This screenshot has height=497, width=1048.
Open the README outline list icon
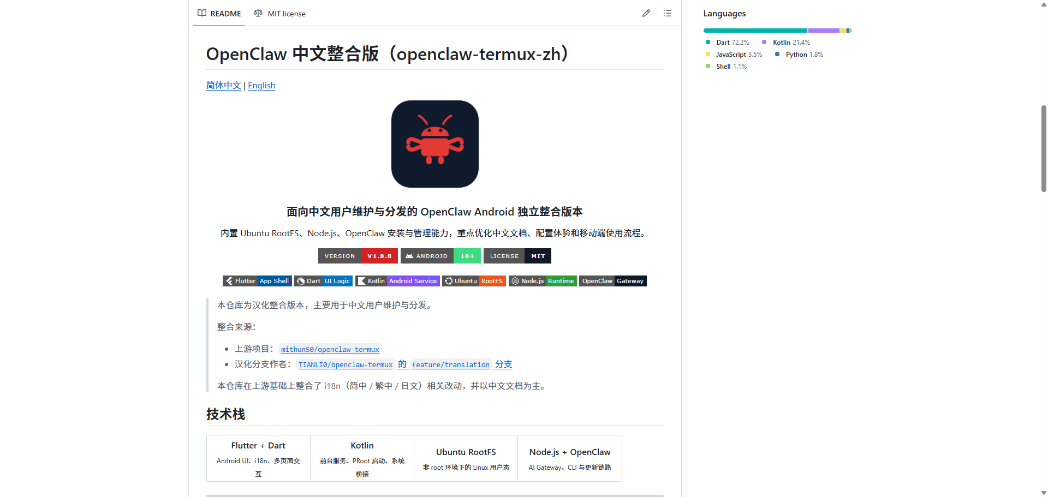point(667,13)
